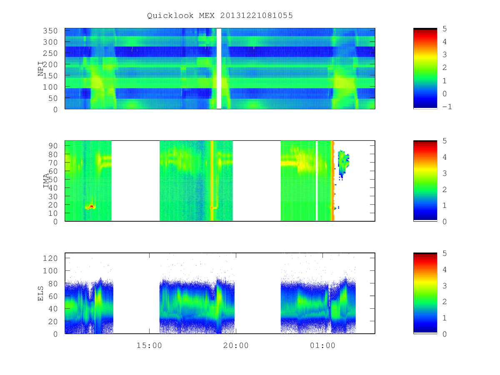Click the NPI spectrogram plot
Image resolution: width=500 pixels, height=375 pixels.
point(220,68)
